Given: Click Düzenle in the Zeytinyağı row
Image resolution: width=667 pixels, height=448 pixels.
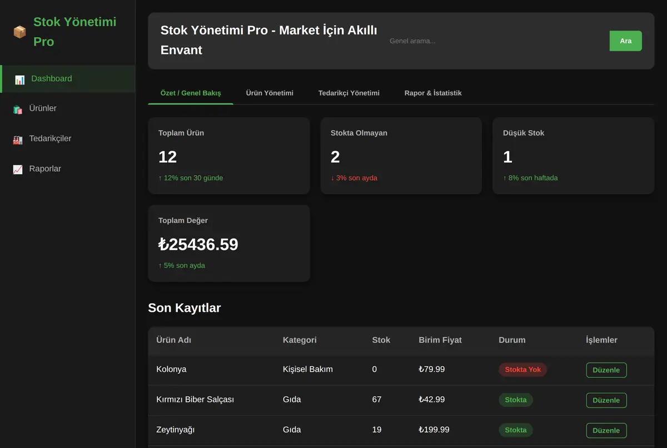Looking at the screenshot, I should tap(606, 430).
